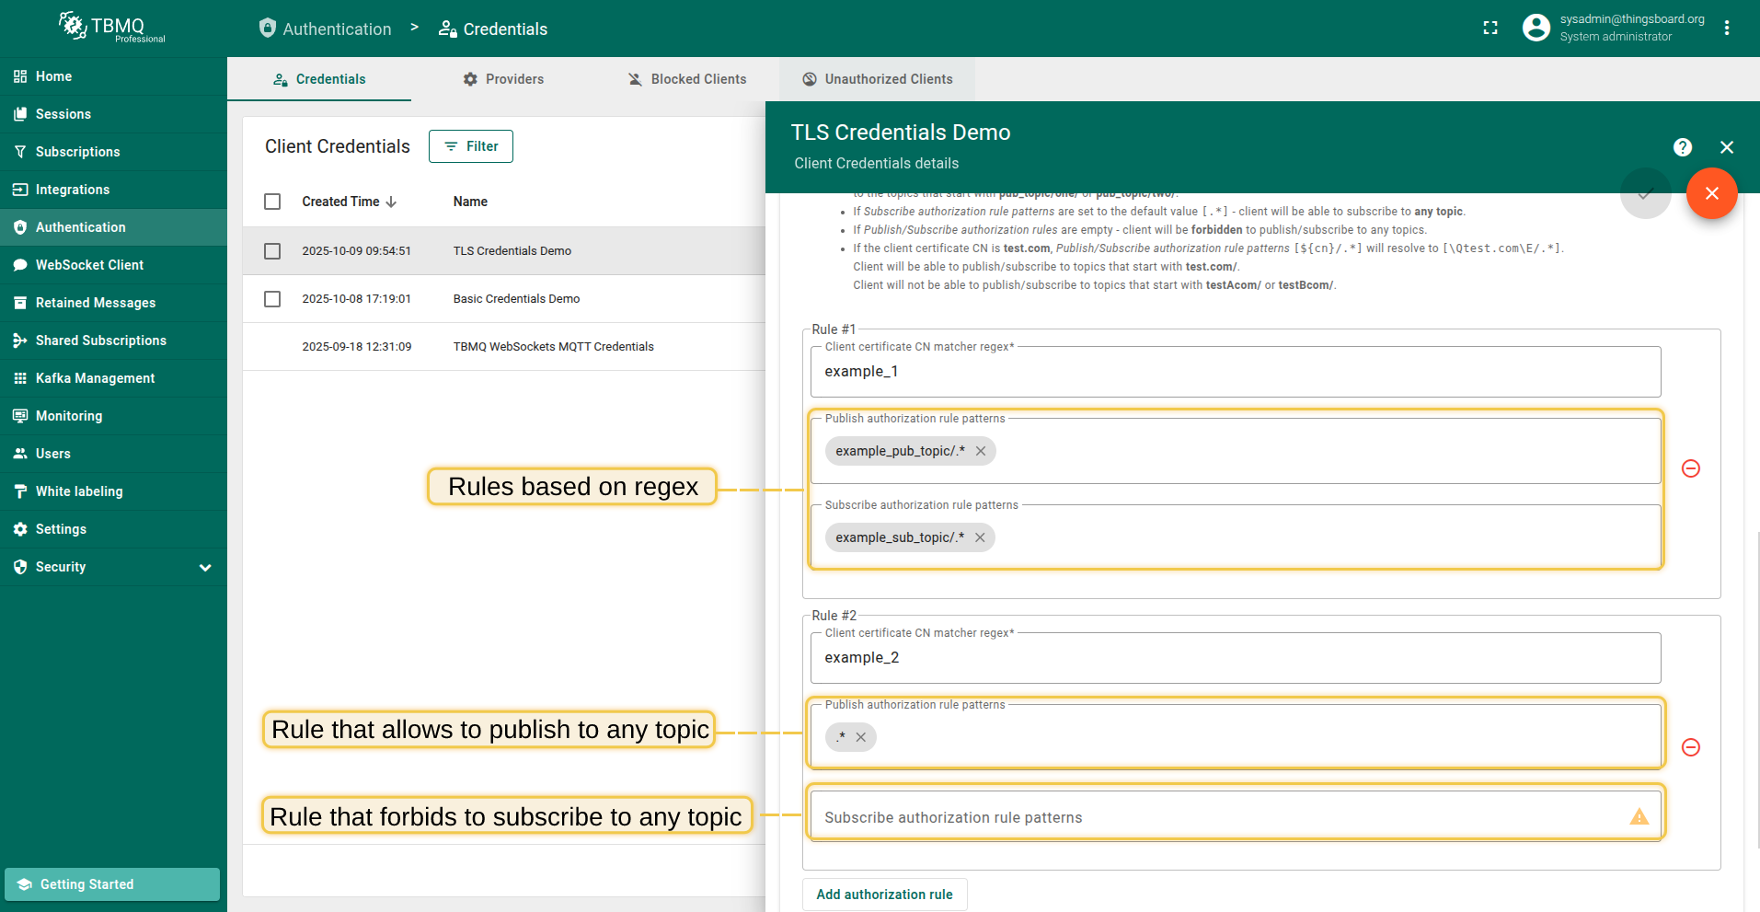Viewport: 1760px width, 912px height.
Task: Go to Kafka Management in sidebar
Action: point(95,378)
